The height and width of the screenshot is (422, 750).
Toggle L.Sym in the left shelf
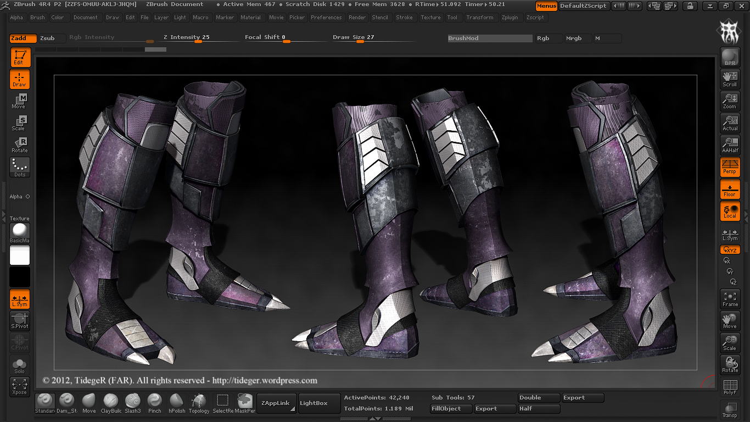[20, 299]
